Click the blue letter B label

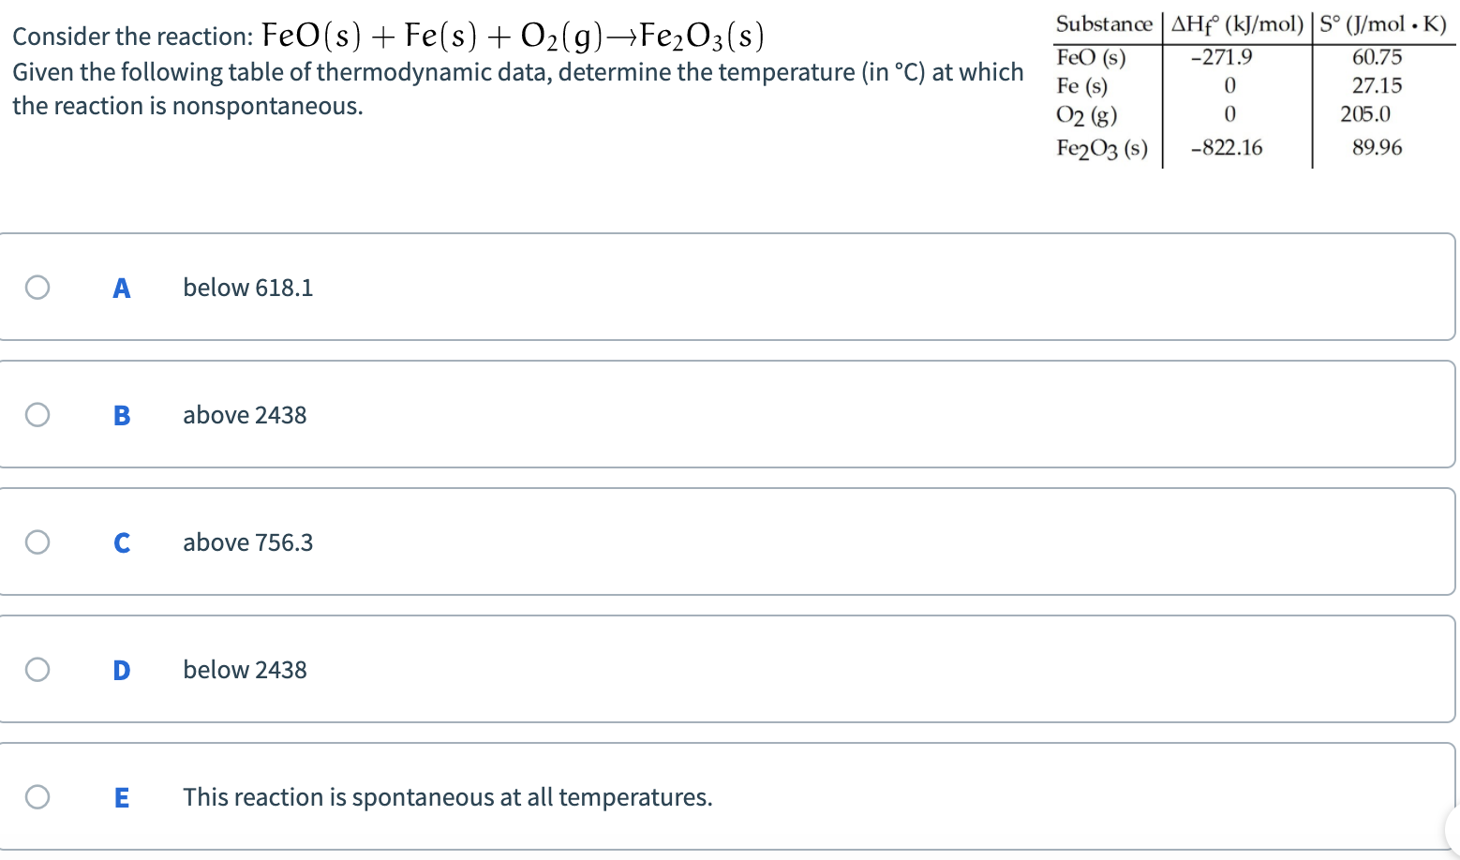click(121, 414)
